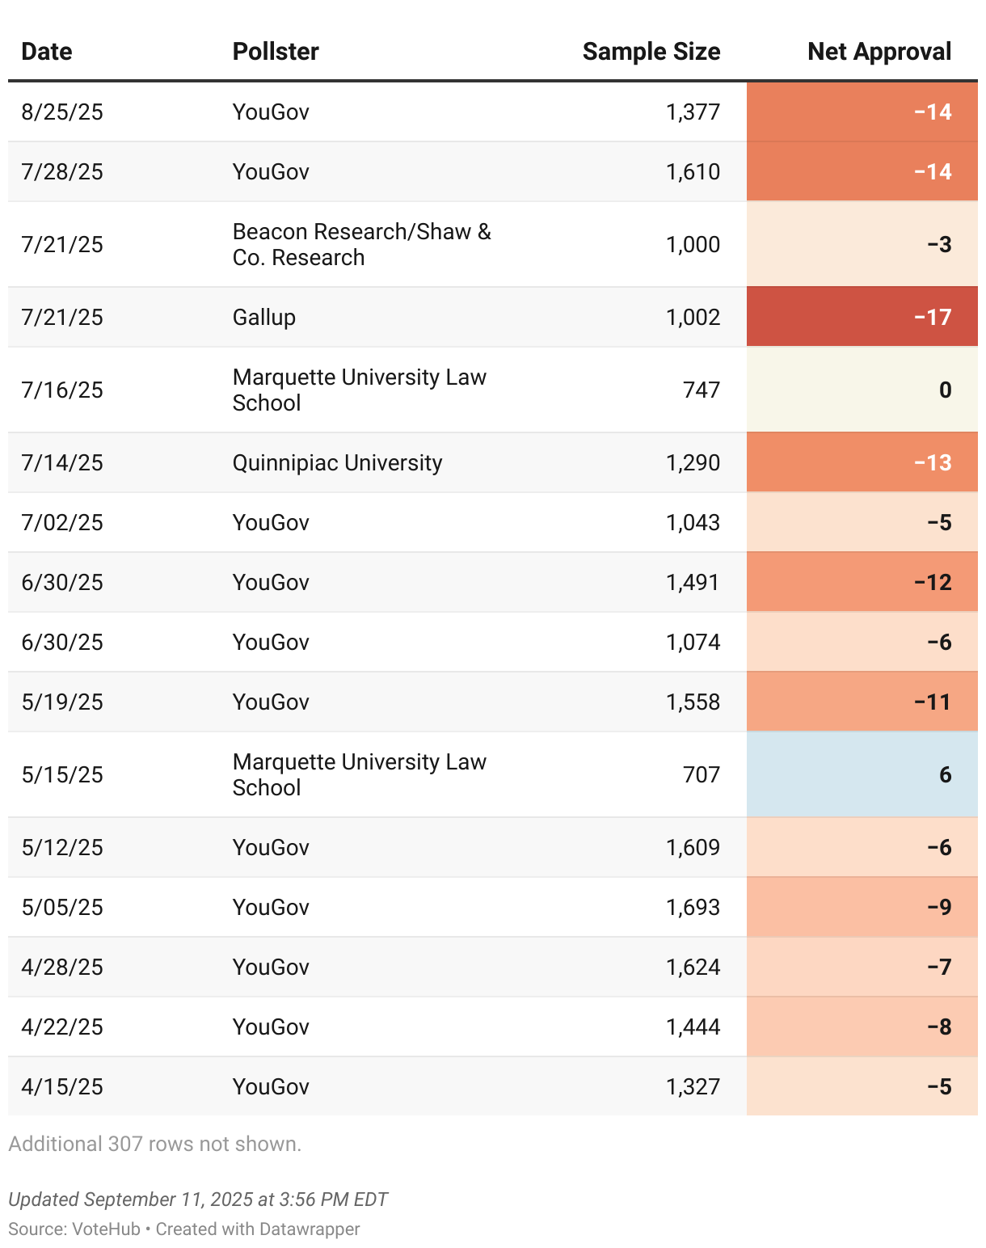Click the 4/15/25 date cell
The image size is (986, 1248).
pyautogui.click(x=62, y=1086)
